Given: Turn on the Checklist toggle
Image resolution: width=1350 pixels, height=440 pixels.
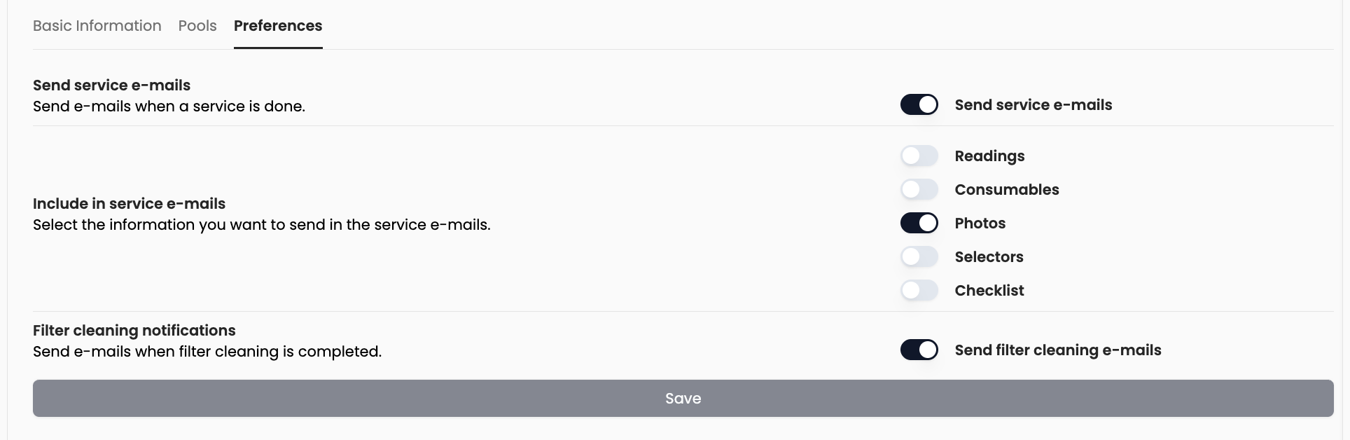Looking at the screenshot, I should coord(919,289).
